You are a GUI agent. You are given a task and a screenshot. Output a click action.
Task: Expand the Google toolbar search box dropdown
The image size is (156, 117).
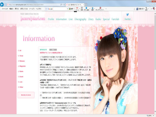coord(67,9)
